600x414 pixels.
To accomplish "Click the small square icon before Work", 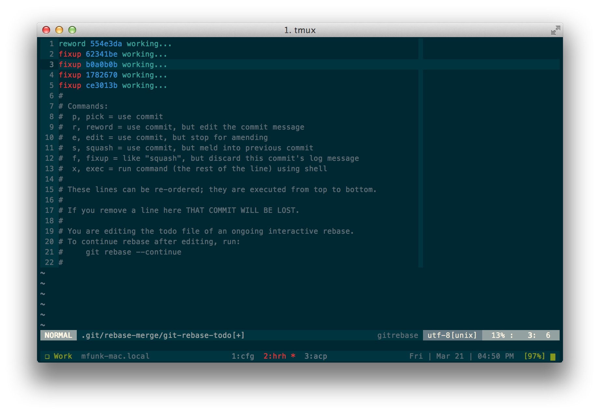I will click(47, 356).
